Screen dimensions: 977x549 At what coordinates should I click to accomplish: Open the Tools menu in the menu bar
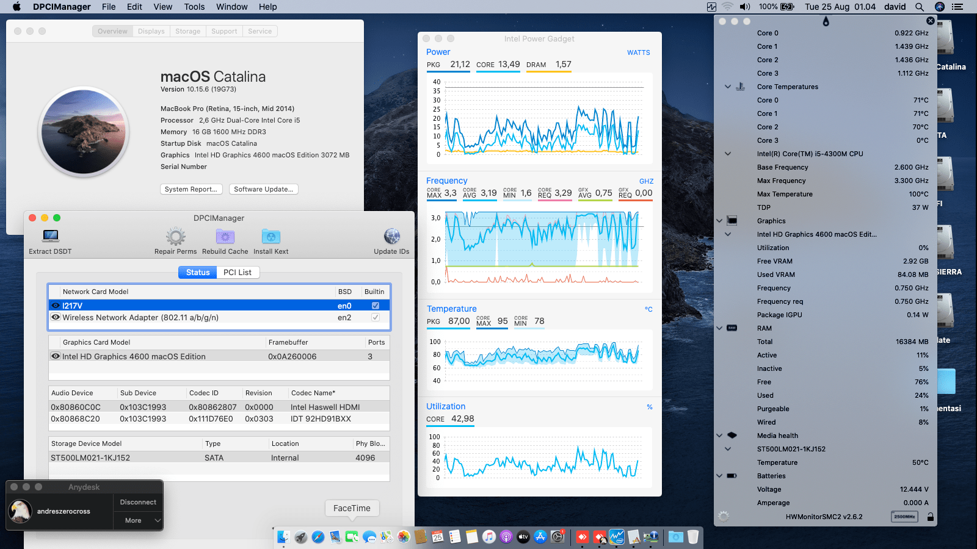pyautogui.click(x=194, y=7)
